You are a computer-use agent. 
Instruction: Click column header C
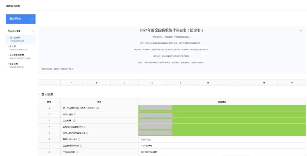click(124, 83)
